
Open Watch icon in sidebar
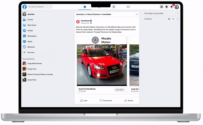click(24, 42)
